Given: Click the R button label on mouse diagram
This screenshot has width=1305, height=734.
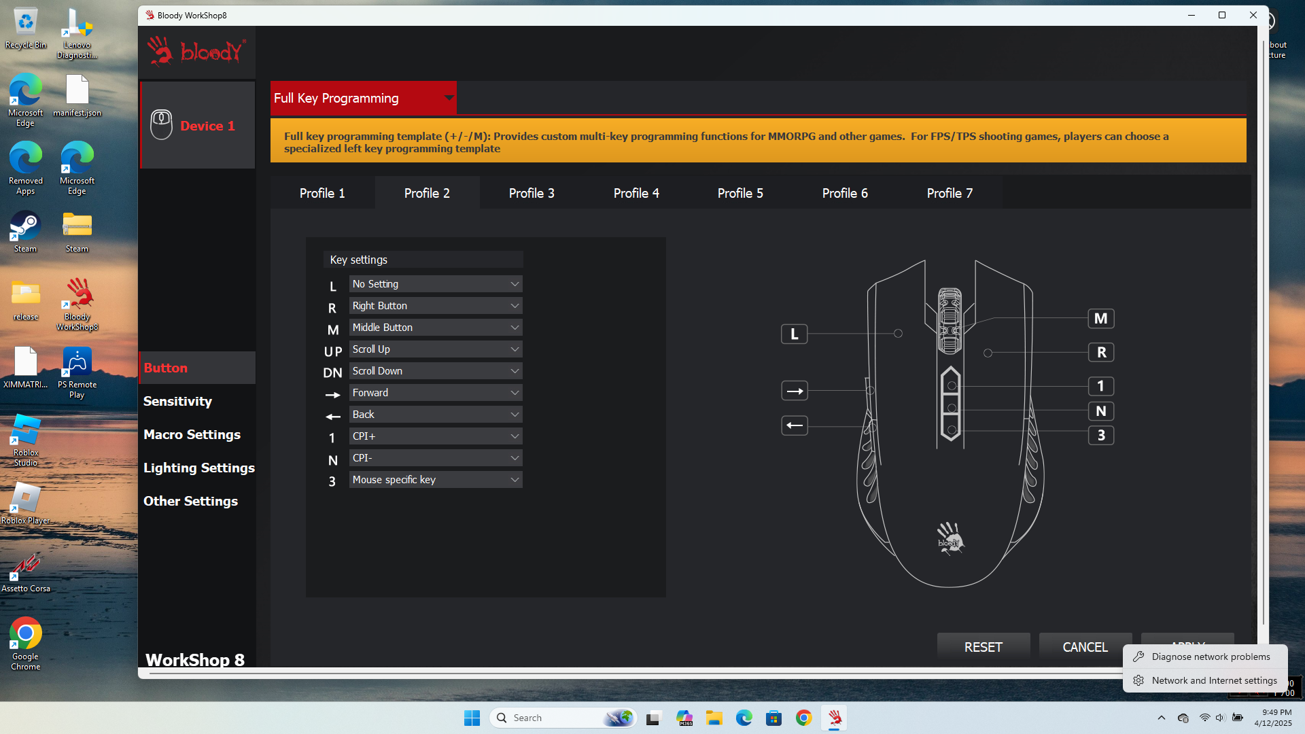Looking at the screenshot, I should pos(1101,352).
